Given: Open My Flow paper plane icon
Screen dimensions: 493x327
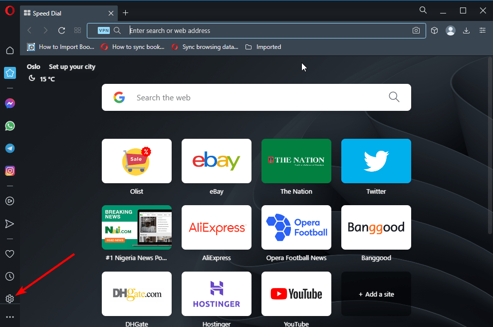Looking at the screenshot, I should (10, 224).
